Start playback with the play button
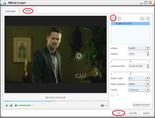155x118 pixels. pyautogui.click(x=7, y=106)
